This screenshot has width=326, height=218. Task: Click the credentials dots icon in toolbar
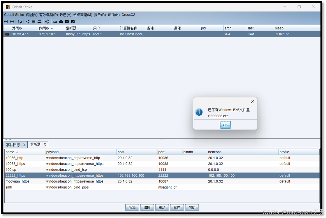point(55,22)
